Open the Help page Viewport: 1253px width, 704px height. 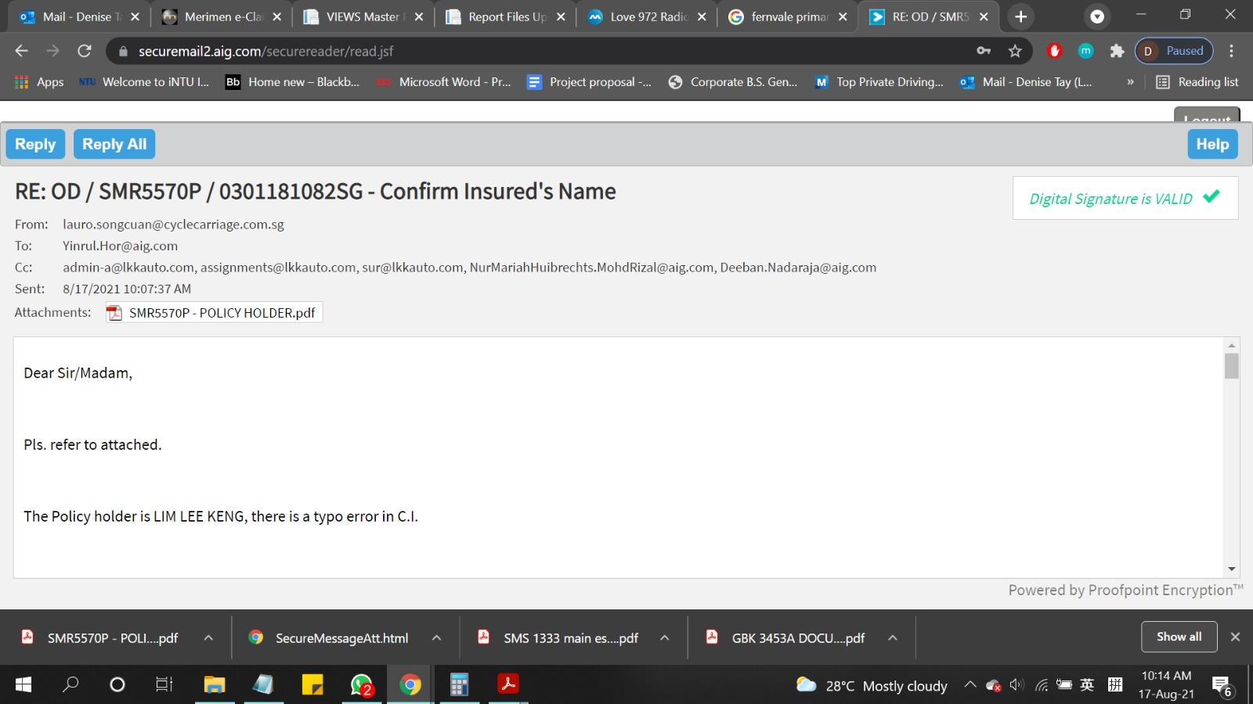1211,144
